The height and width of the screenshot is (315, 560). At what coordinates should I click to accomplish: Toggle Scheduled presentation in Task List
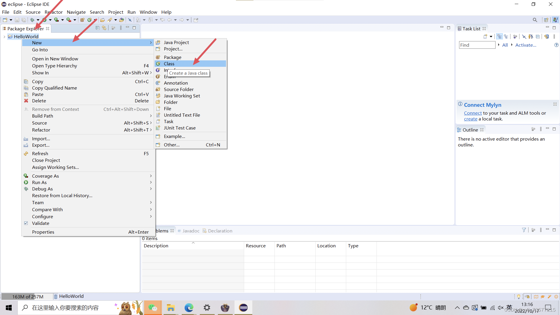tap(506, 36)
